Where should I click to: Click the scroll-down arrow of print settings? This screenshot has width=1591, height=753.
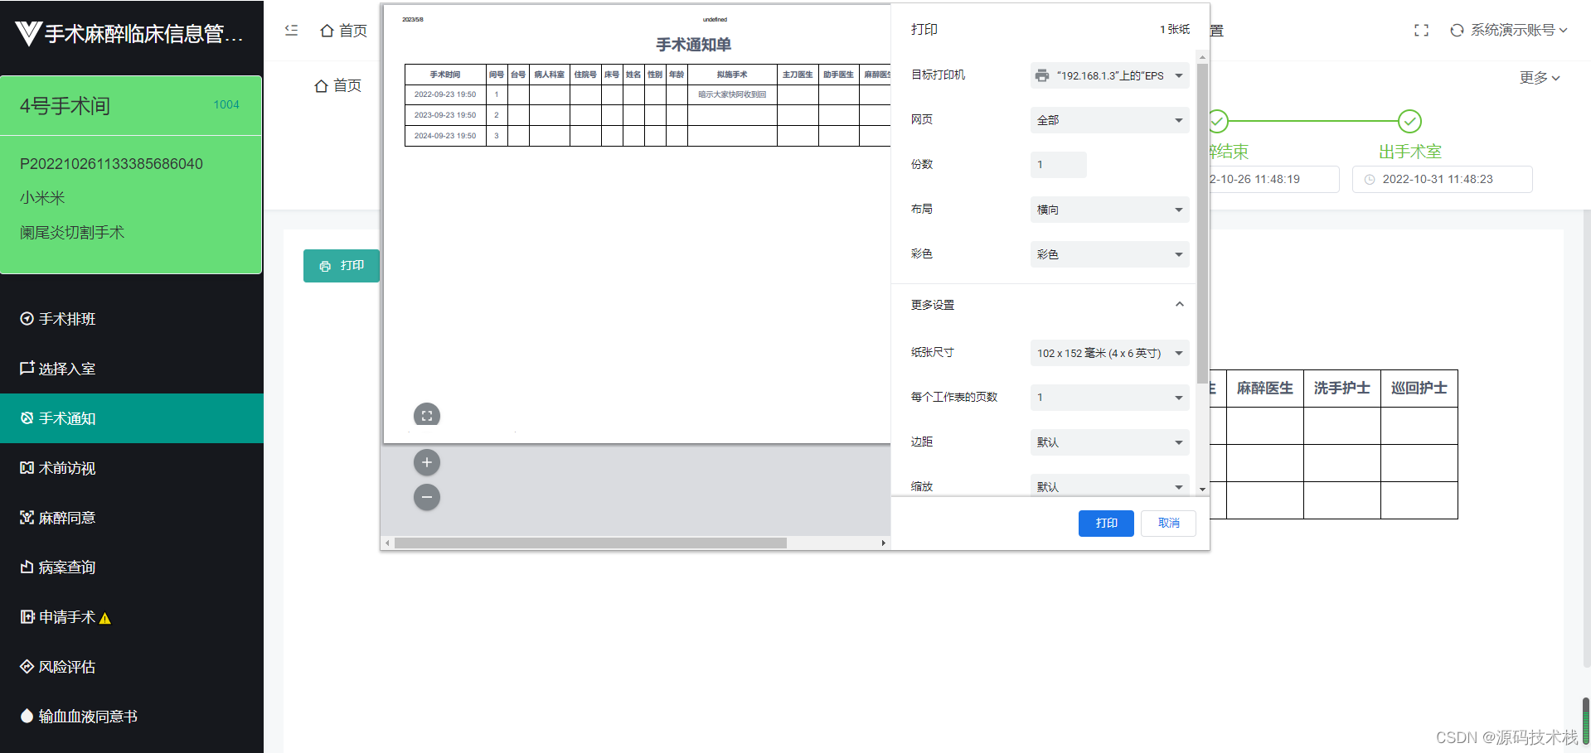1202,490
